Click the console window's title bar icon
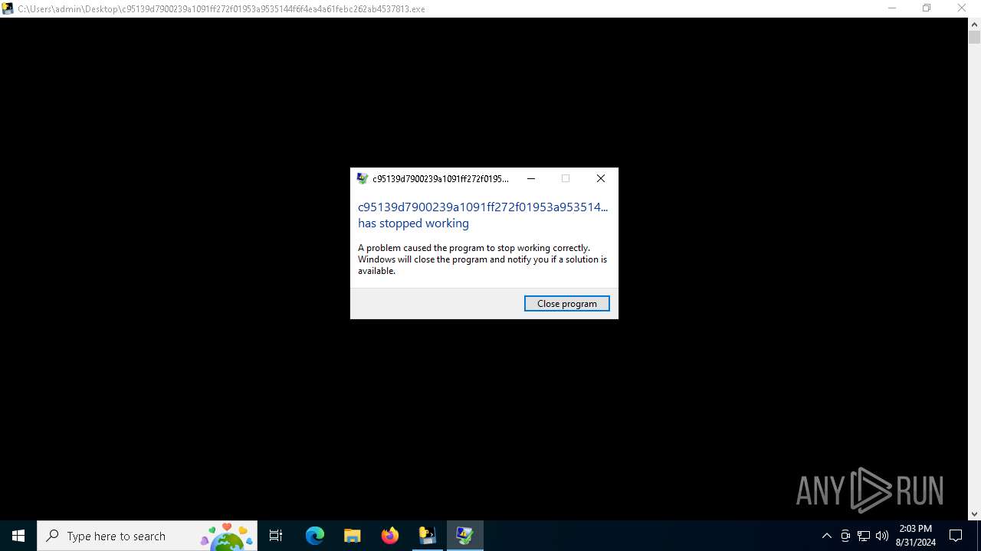Screen dimensions: 981x551 point(8,8)
